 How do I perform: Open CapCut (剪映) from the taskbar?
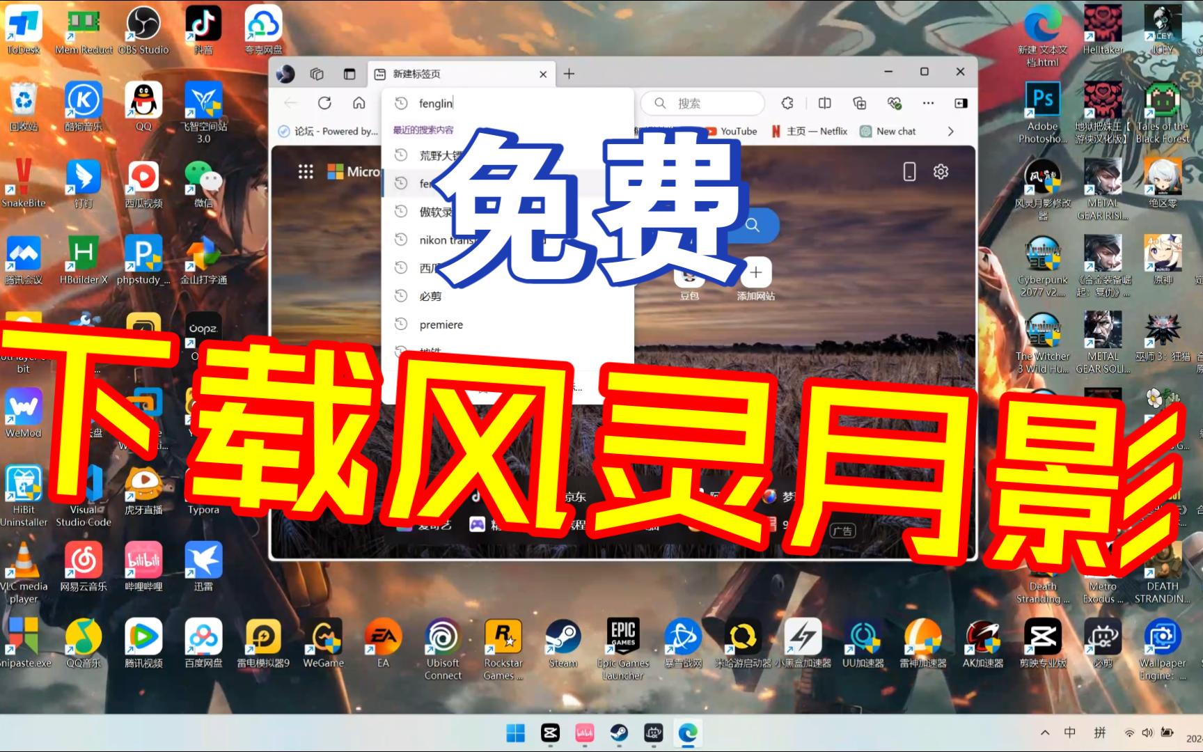click(550, 733)
